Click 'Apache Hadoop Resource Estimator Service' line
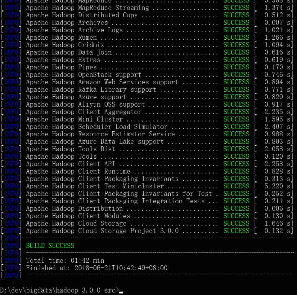This screenshot has height=295, width=297. tap(100, 134)
